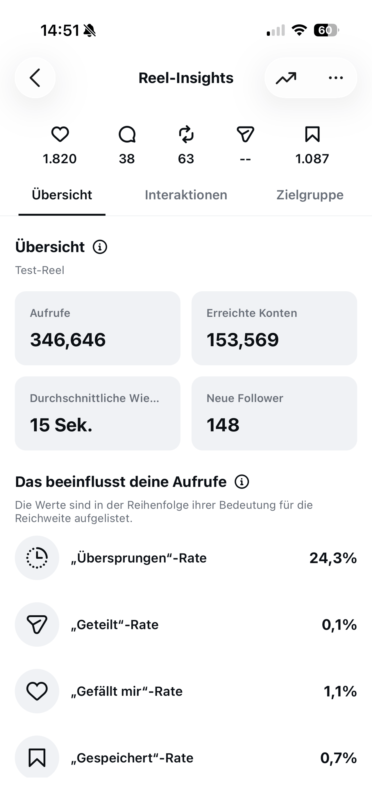Image resolution: width=372 pixels, height=809 pixels.
Task: Open the Erreichte Konten card
Action: tap(274, 328)
